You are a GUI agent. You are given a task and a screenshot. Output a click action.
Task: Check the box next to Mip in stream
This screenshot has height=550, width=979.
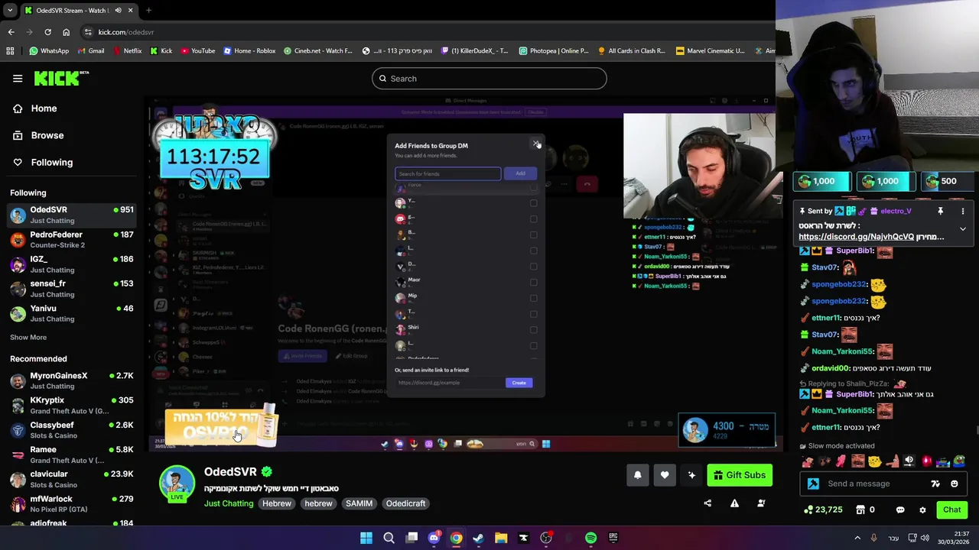[x=533, y=299]
